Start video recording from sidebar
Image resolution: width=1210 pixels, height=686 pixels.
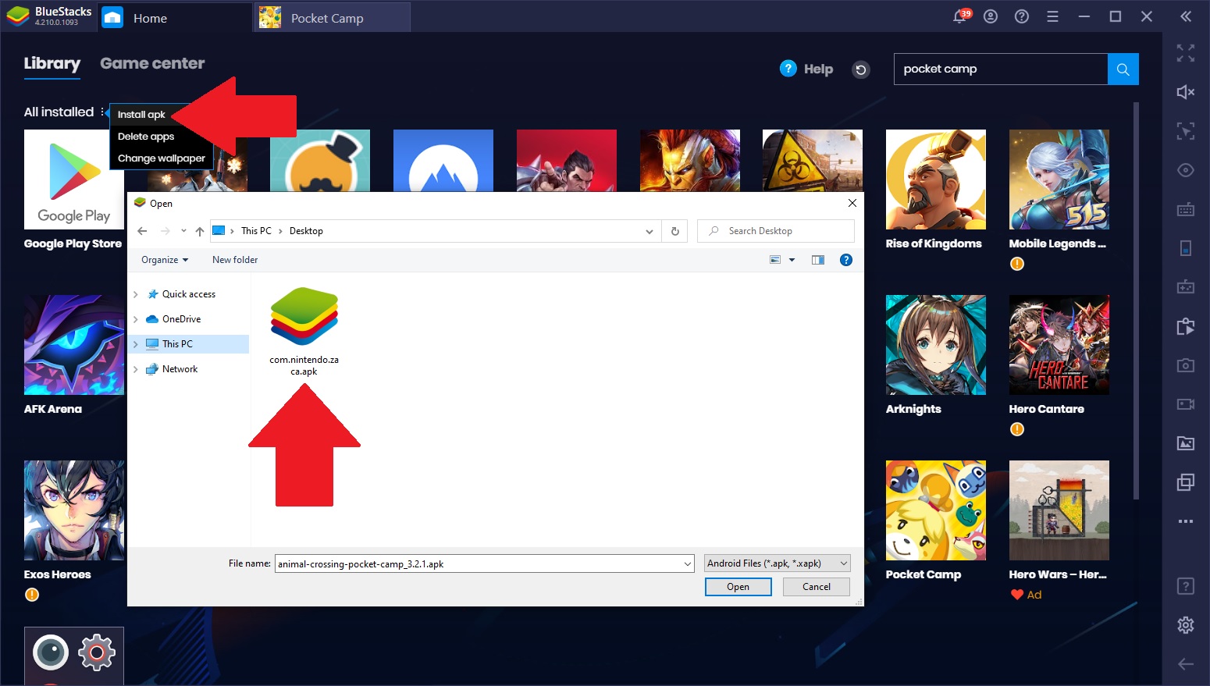(1186, 404)
